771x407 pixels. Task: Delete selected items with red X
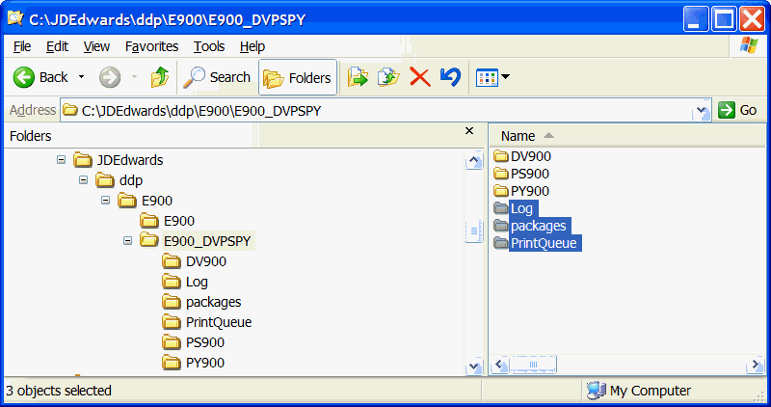click(420, 77)
